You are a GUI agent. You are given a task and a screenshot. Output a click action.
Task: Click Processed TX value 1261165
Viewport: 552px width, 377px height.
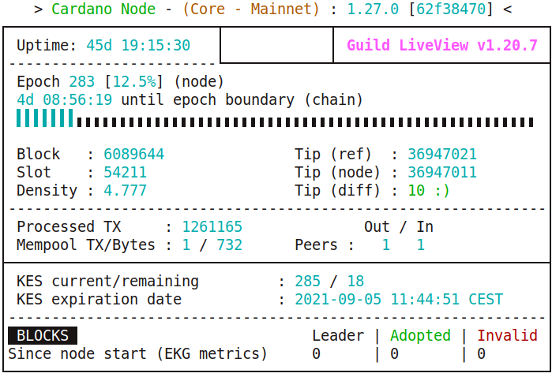(212, 227)
